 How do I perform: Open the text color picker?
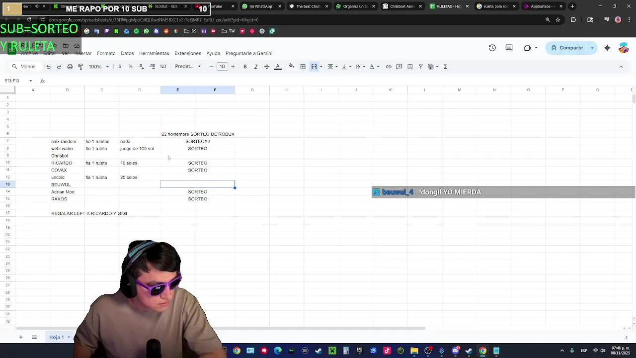click(278, 67)
